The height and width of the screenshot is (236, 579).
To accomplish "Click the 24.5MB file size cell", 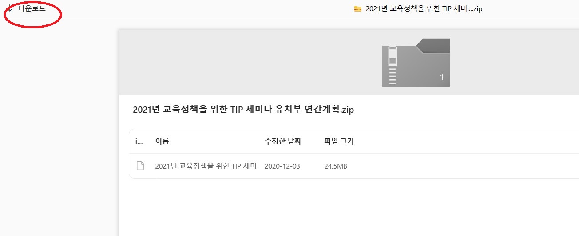I will click(336, 166).
